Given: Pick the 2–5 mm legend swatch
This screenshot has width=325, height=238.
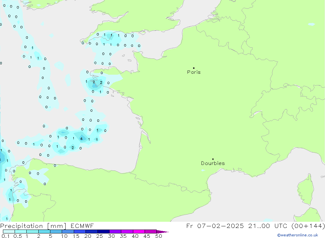Looking at the screenshot, I should pos(44,232).
